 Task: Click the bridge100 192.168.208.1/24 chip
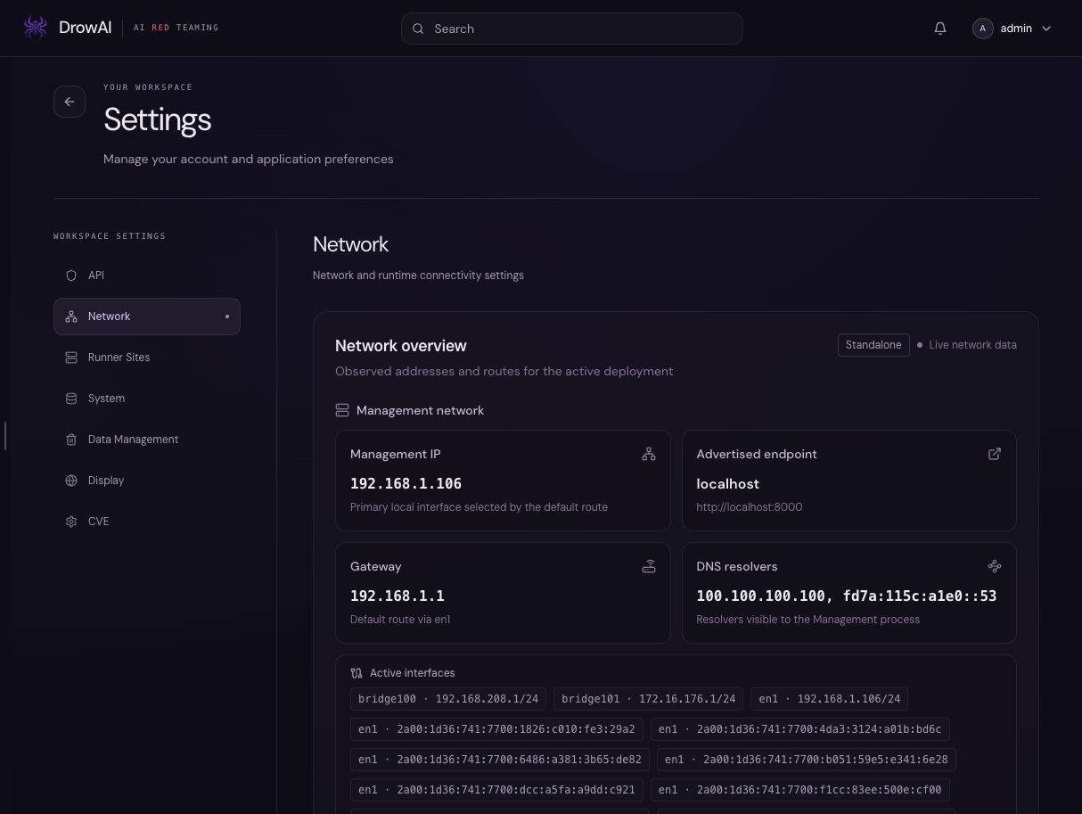[448, 699]
